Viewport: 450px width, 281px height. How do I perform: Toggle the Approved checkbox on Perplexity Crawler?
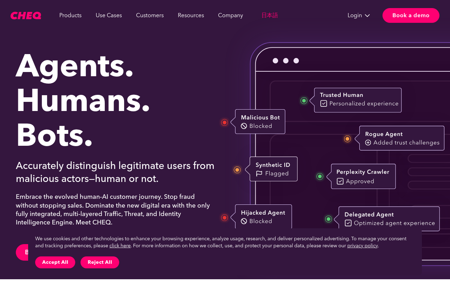(340, 181)
